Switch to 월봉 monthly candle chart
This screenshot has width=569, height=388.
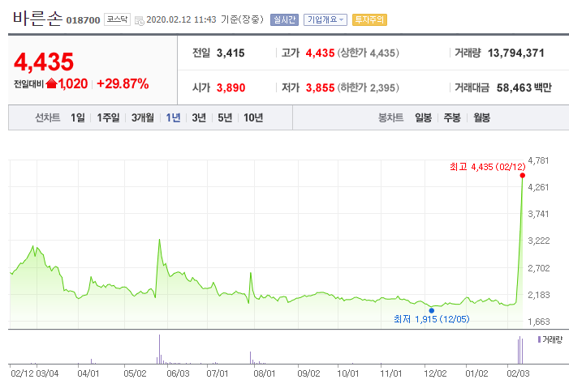pyautogui.click(x=481, y=117)
